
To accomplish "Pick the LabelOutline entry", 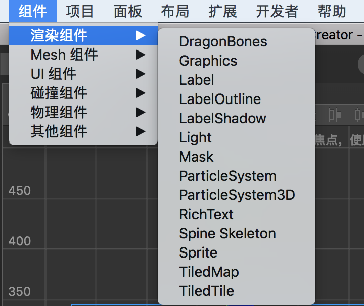I will point(220,99).
